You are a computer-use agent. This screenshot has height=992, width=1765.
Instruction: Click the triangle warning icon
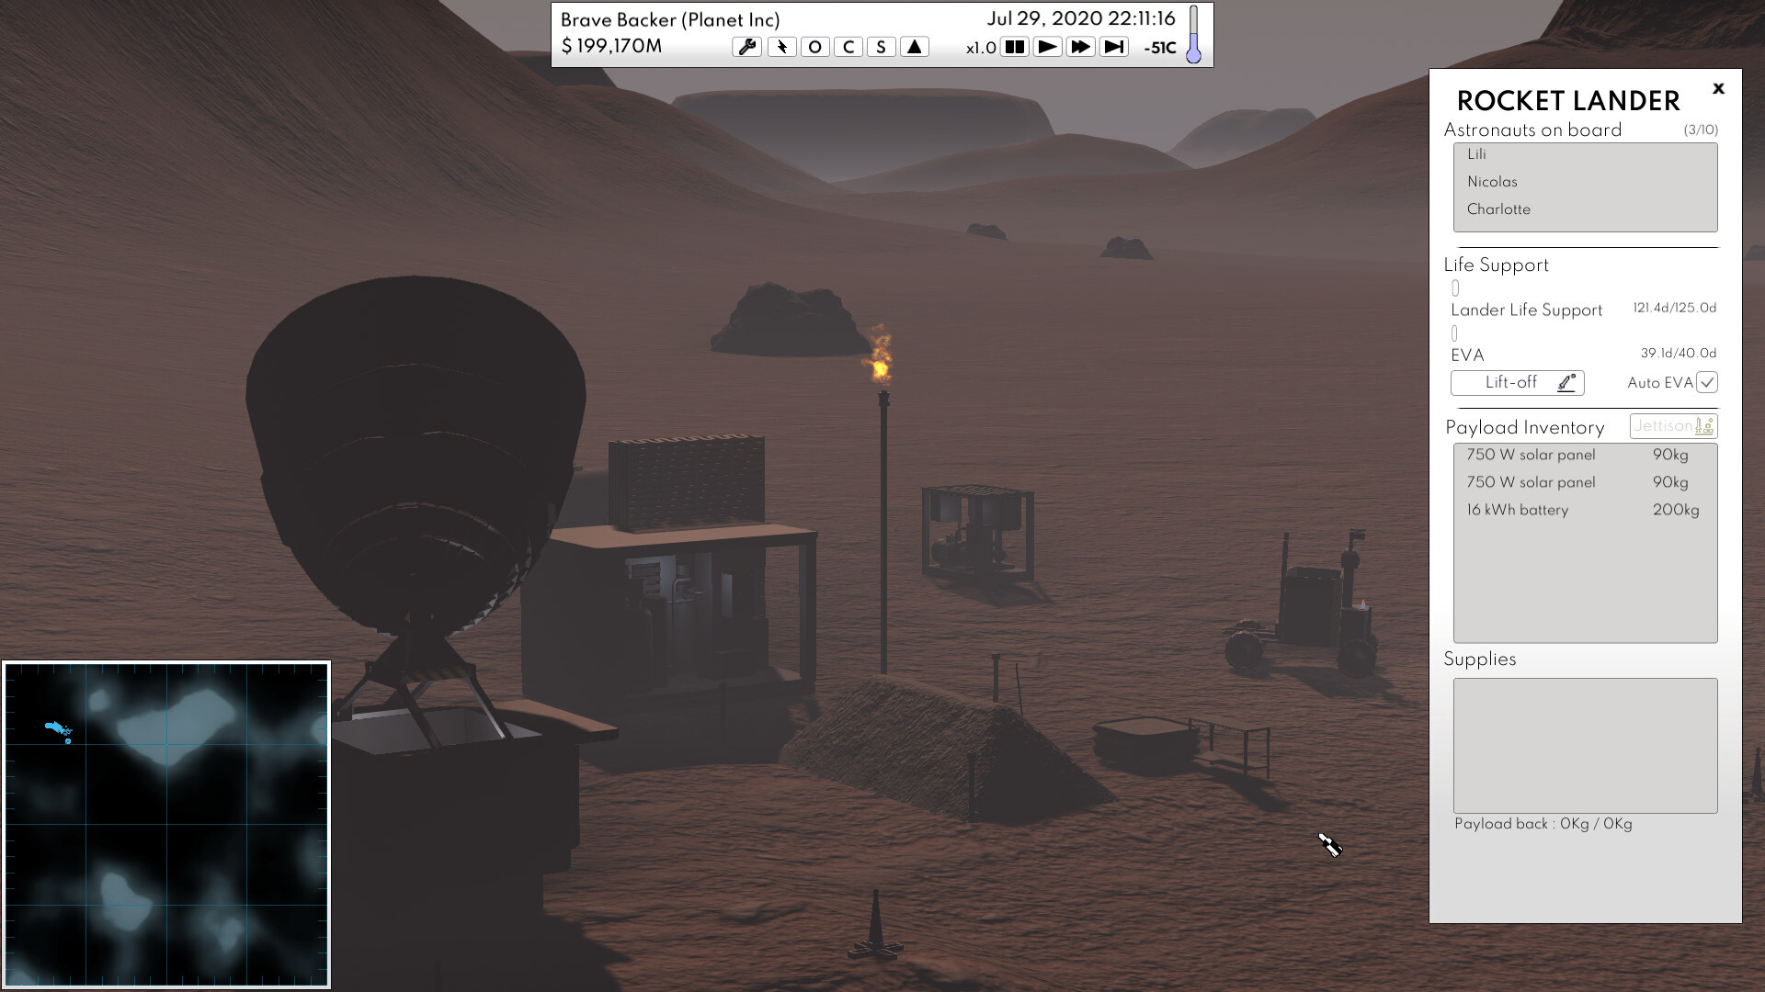pyautogui.click(x=914, y=47)
